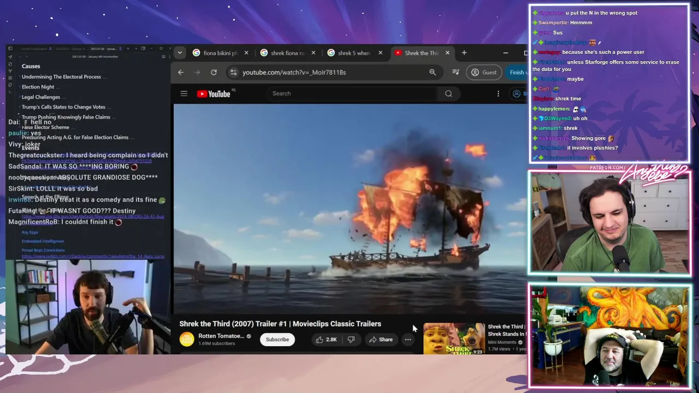Screen dimensions: 699x393
Task: Click the video title 'Shrek the Third (2007) Trailer #1'
Action: 280,324
